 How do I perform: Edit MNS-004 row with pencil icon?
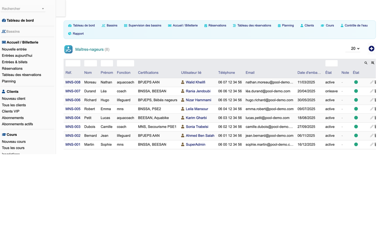[x=372, y=118]
